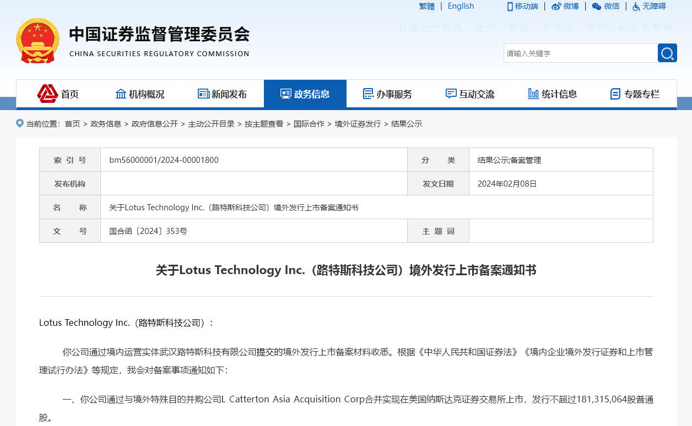Click the 文号 label cell
This screenshot has width=692, height=426.
tap(70, 231)
